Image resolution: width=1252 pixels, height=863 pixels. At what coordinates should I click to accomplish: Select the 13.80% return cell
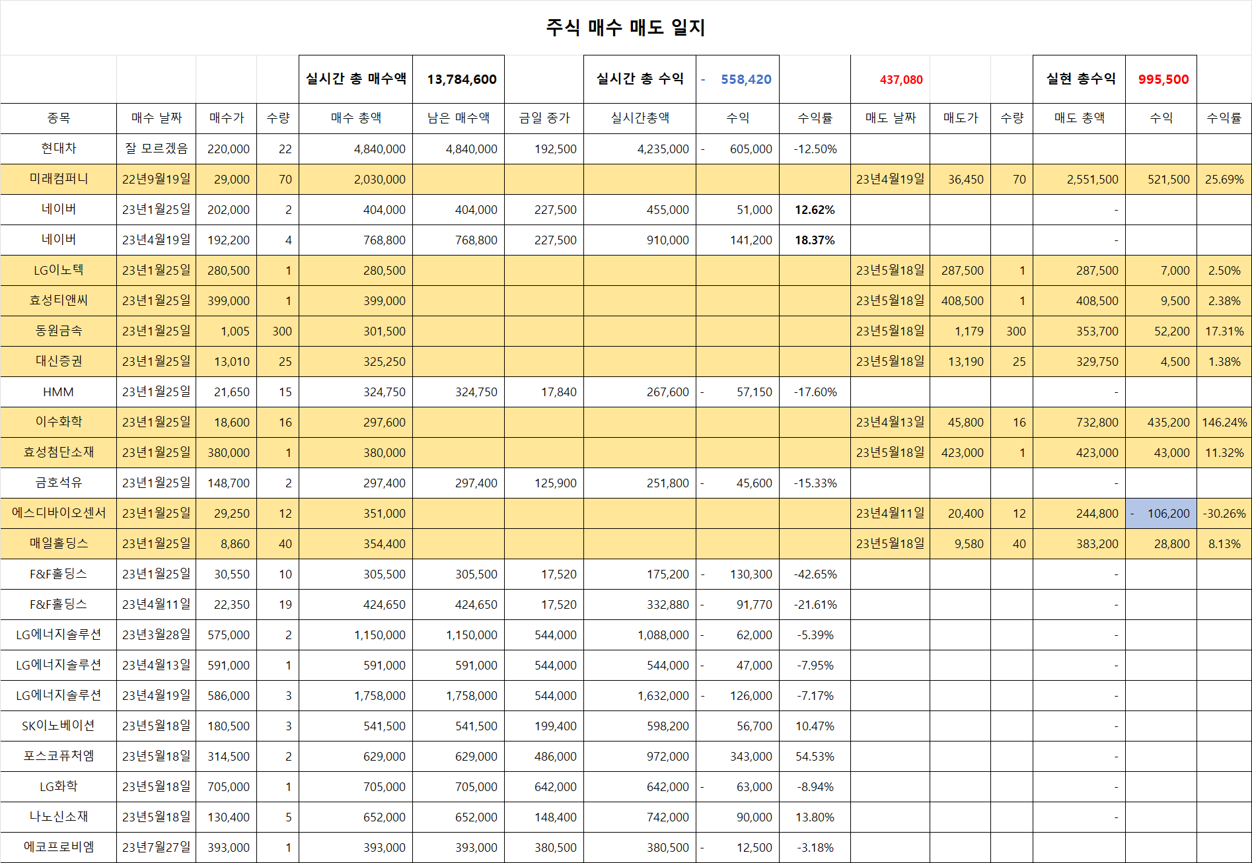pyautogui.click(x=815, y=817)
